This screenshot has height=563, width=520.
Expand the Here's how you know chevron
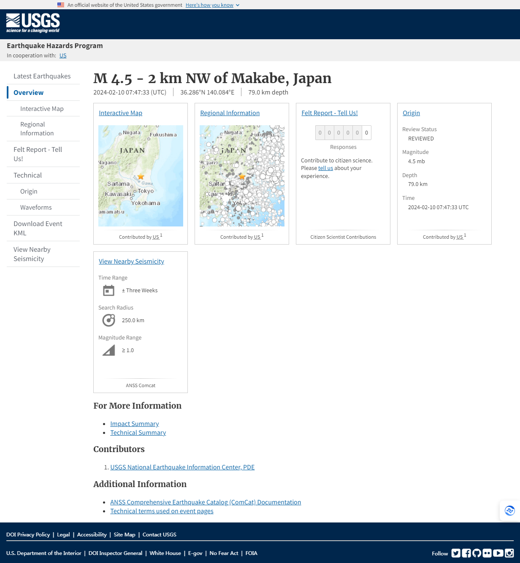pos(238,5)
